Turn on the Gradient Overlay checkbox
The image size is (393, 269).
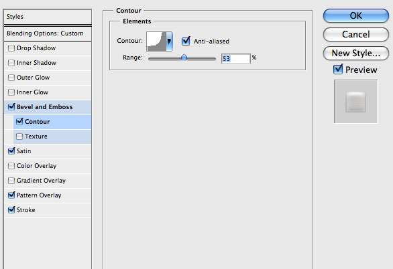(x=11, y=181)
